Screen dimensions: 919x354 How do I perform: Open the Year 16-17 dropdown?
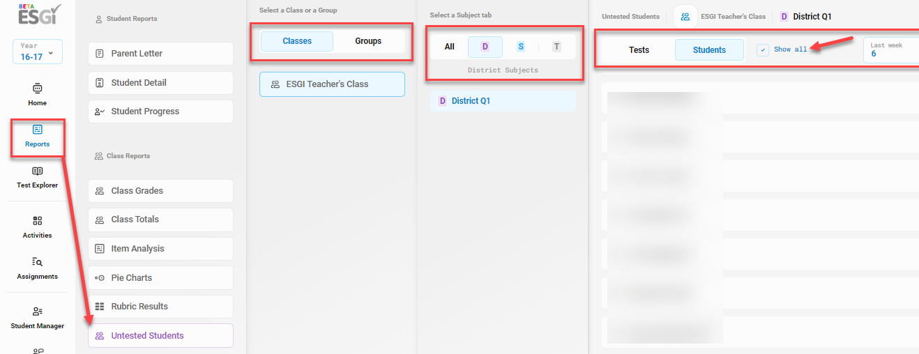38,52
